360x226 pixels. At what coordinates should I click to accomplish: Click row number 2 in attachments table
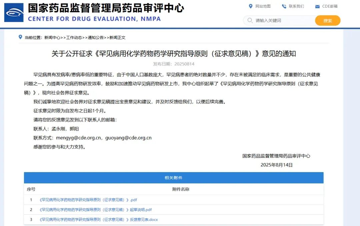(x=31, y=210)
